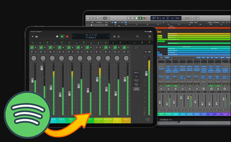The image size is (231, 142).
Task: Start playback with iPad green play button
Action: coord(62,36)
